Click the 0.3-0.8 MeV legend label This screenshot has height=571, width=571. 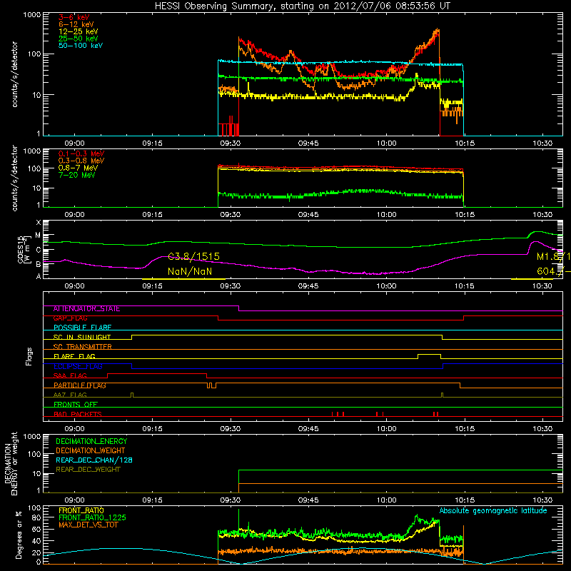pyautogui.click(x=81, y=161)
